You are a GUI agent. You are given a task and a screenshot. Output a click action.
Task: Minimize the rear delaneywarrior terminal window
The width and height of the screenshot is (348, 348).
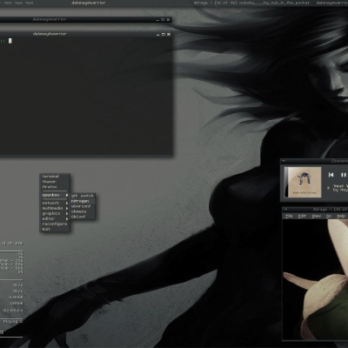[157, 20]
